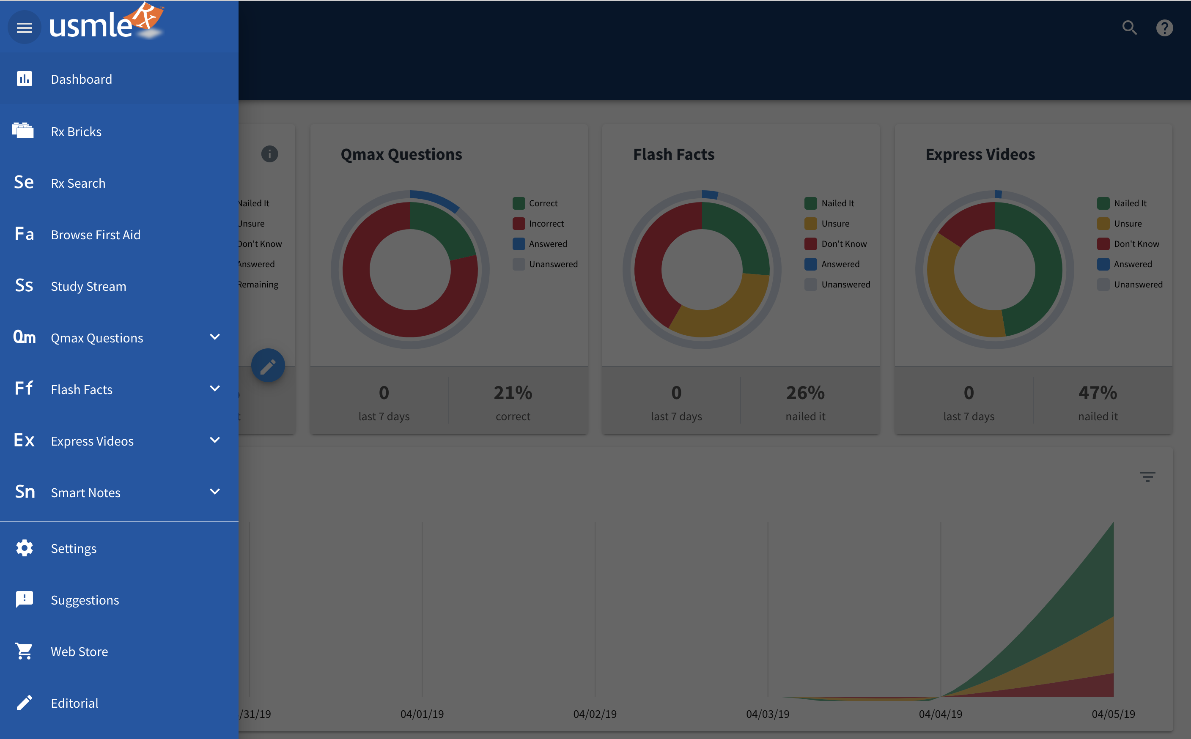Click the Rx Bricks brick icon
Image resolution: width=1191 pixels, height=739 pixels.
coord(23,131)
